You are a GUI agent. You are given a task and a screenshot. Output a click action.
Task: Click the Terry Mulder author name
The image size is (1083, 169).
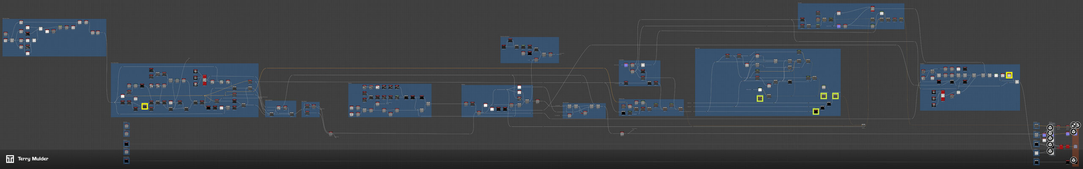(33, 159)
